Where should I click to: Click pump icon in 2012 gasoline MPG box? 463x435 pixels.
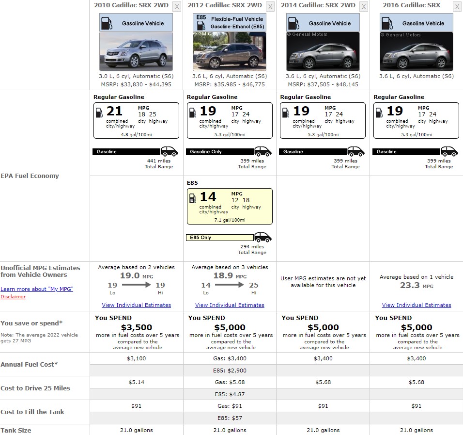(x=193, y=113)
